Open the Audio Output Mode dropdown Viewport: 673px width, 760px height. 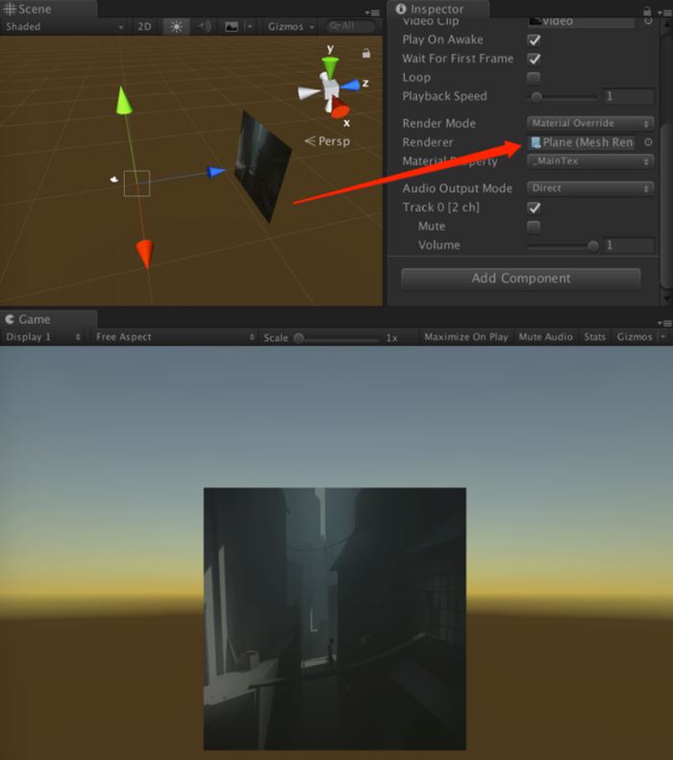[590, 188]
